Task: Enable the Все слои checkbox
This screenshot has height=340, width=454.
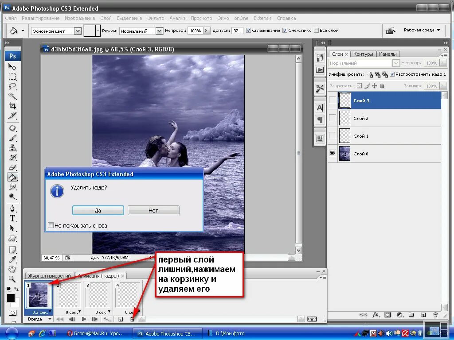Action: pos(317,31)
